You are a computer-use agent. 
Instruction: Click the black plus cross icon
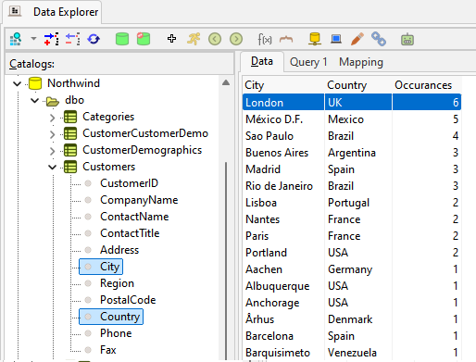[171, 39]
